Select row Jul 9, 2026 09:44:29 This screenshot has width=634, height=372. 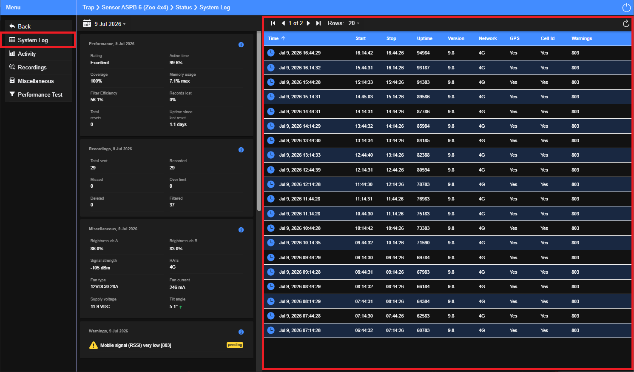447,258
